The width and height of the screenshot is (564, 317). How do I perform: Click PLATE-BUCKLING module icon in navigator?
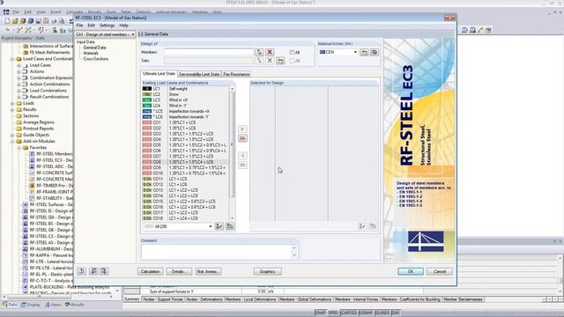coord(26,287)
